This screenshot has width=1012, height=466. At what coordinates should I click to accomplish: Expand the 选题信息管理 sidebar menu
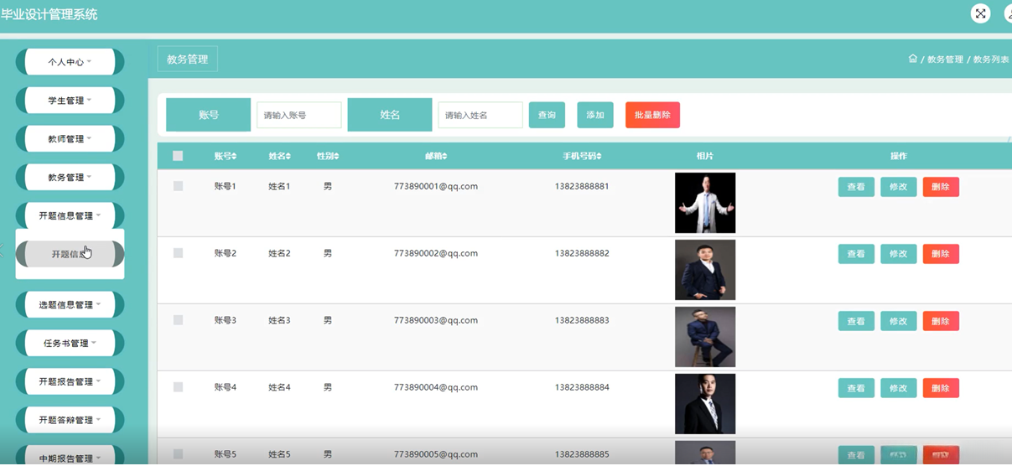point(70,305)
